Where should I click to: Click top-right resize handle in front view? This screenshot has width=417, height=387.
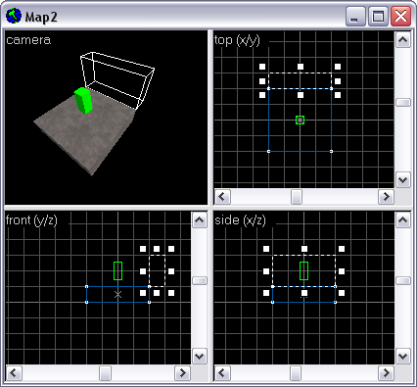click(171, 249)
